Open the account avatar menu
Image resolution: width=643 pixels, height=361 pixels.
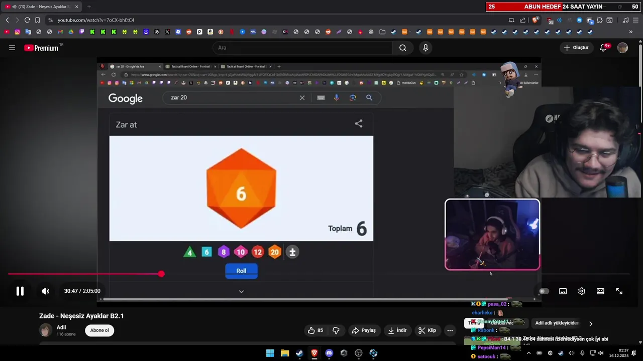pyautogui.click(x=622, y=48)
